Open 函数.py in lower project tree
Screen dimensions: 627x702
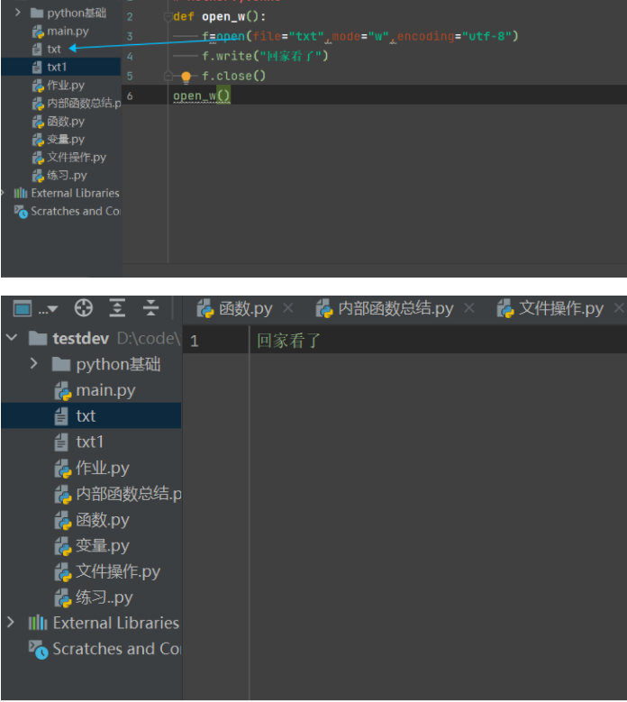point(92,520)
